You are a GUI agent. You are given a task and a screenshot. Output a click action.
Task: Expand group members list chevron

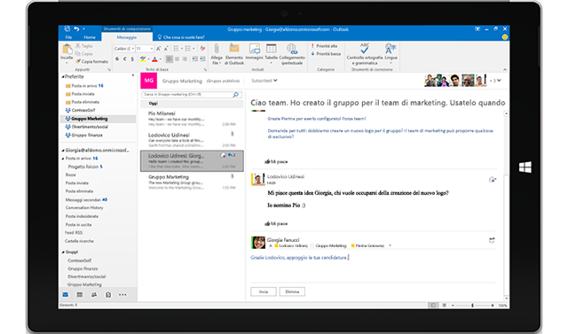pos(499,81)
